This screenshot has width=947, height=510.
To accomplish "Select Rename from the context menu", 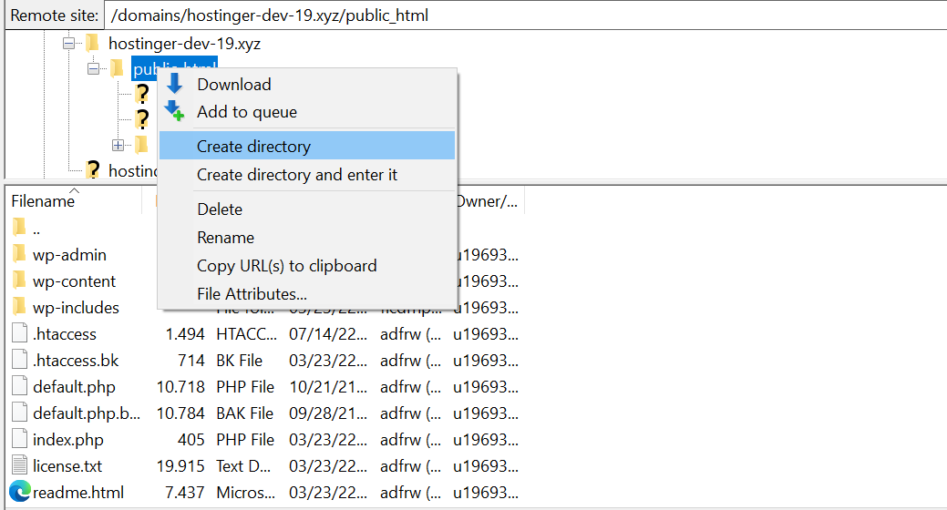I will pyautogui.click(x=225, y=238).
